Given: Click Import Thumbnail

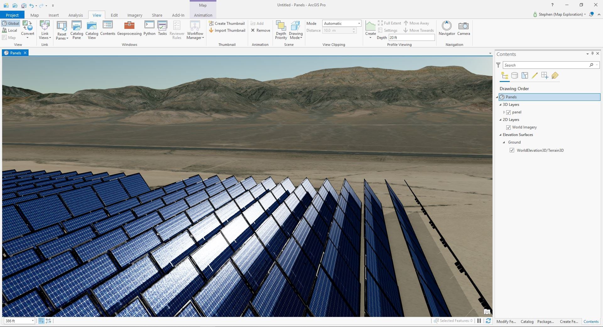Looking at the screenshot, I should 227,30.
